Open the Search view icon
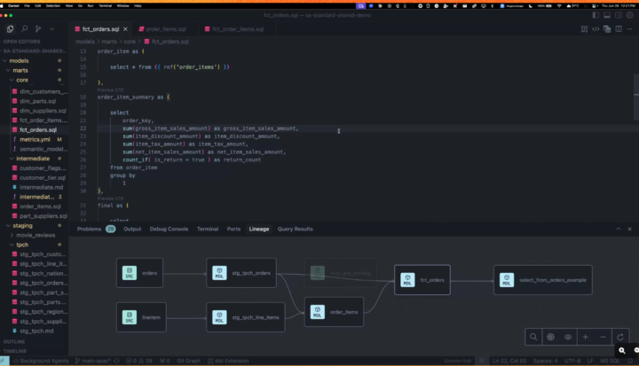639x366 pixels. tap(25, 29)
